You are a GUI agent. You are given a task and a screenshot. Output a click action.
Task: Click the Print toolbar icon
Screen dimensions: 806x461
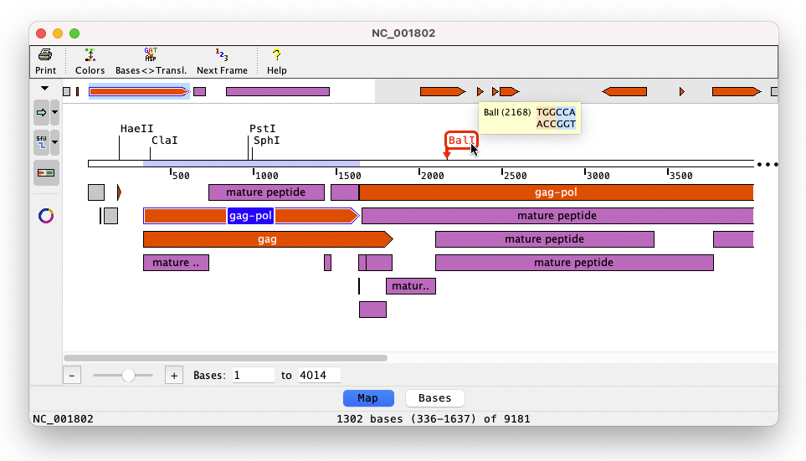point(45,56)
